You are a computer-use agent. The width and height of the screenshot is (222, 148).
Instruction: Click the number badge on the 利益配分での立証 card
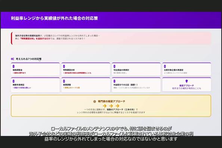coord(114,81)
